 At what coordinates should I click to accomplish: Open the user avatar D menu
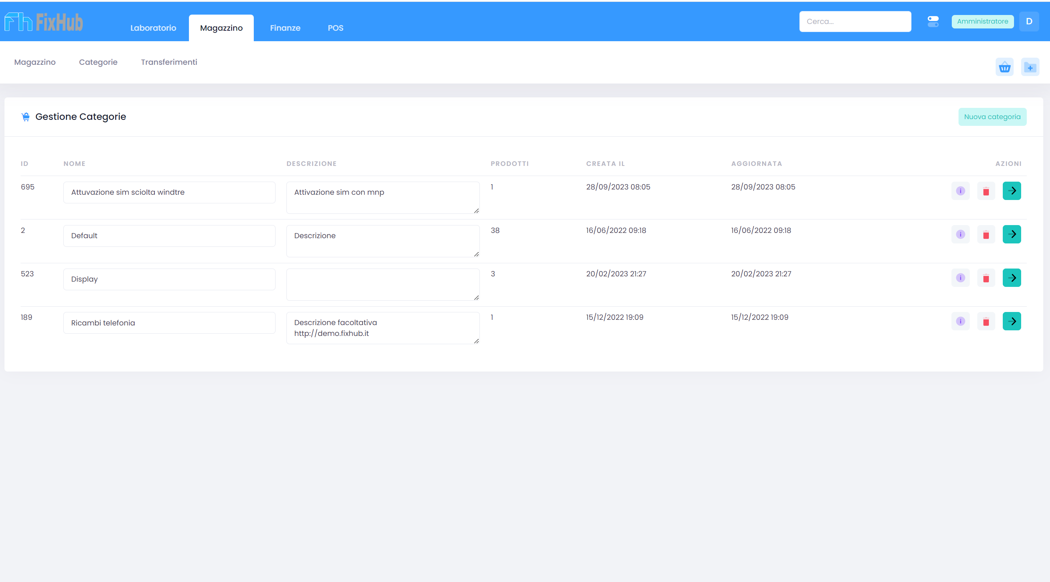pos(1029,22)
